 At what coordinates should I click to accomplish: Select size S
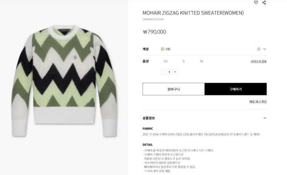point(184,61)
